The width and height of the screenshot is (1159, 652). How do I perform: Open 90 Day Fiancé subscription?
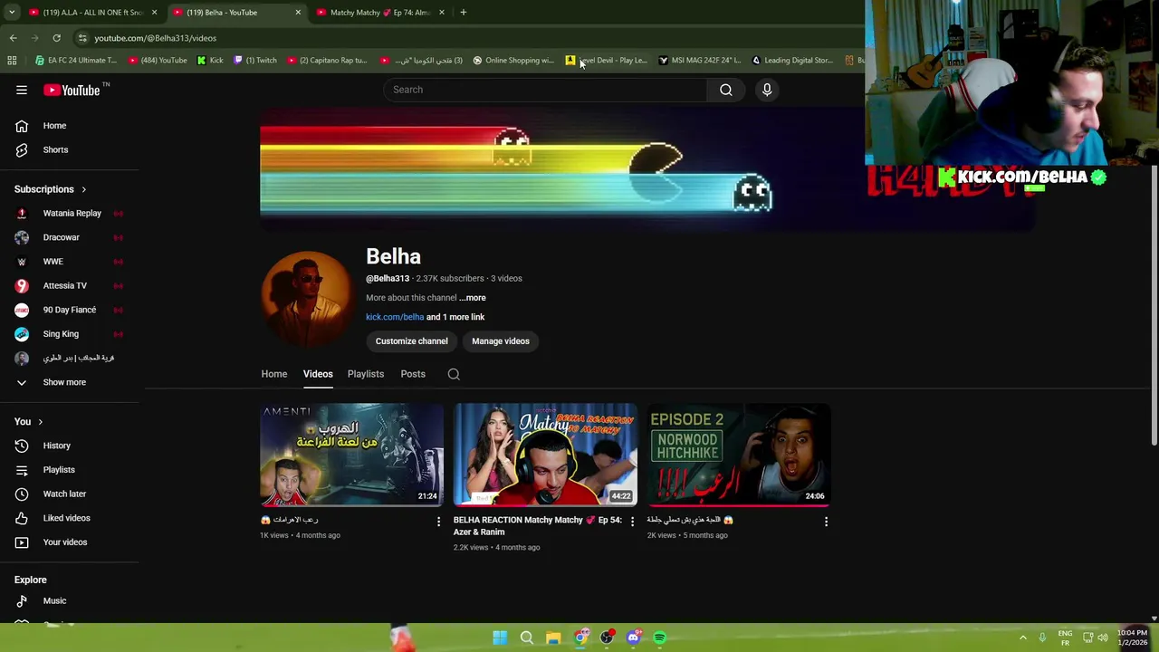click(x=69, y=310)
